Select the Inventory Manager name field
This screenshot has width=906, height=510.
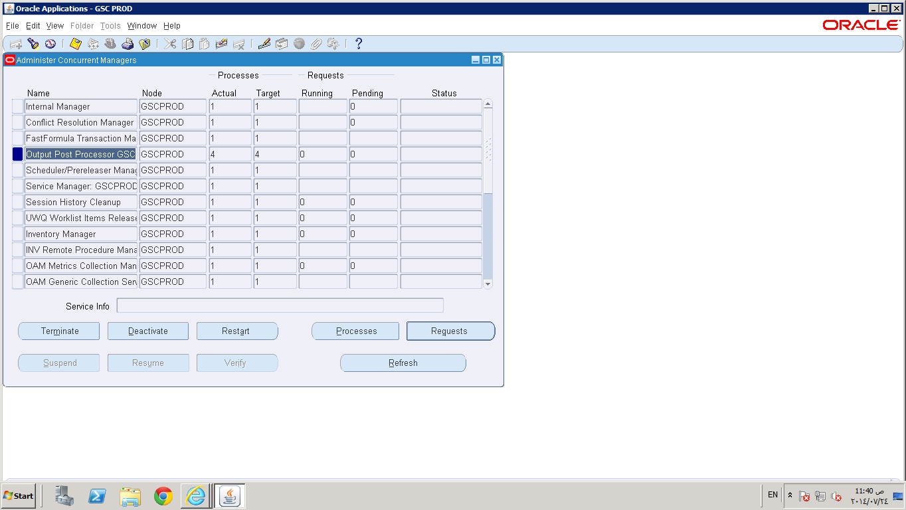coord(81,234)
